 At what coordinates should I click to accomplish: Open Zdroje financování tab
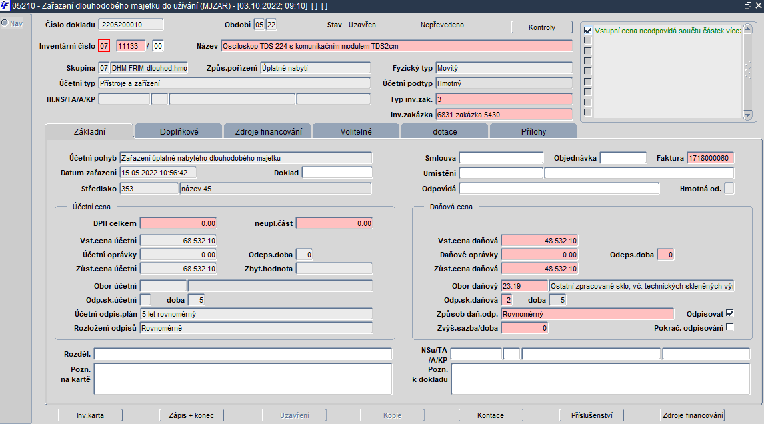268,131
